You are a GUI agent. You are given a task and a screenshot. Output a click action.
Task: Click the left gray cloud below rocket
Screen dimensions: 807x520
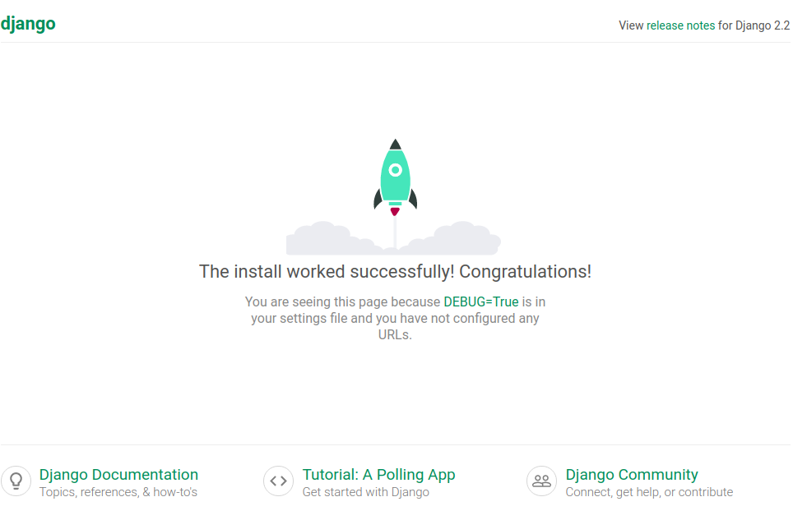325,240
